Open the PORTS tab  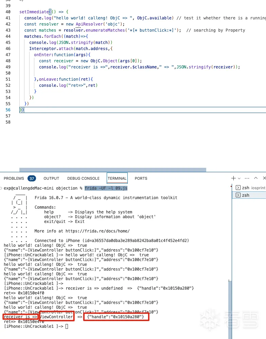click(141, 178)
